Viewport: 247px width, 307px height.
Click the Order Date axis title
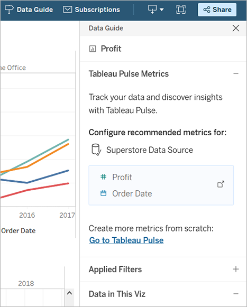point(18,231)
